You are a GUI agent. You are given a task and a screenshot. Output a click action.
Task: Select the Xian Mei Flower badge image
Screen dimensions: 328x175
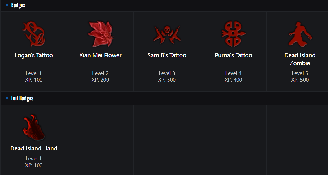(x=100, y=34)
